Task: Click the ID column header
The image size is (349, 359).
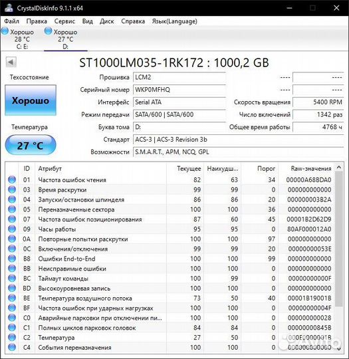Action: (27, 168)
